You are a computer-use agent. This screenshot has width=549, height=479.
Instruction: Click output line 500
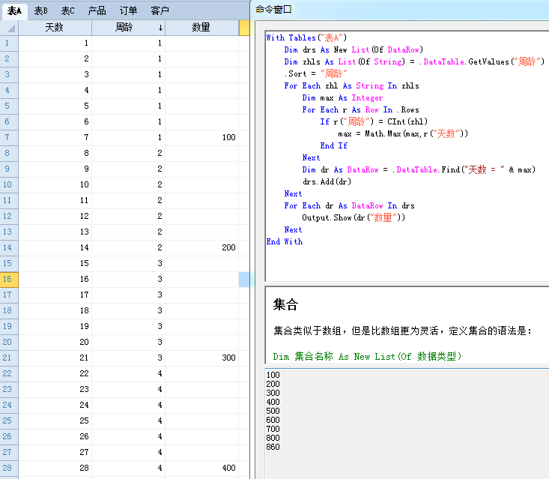273,411
